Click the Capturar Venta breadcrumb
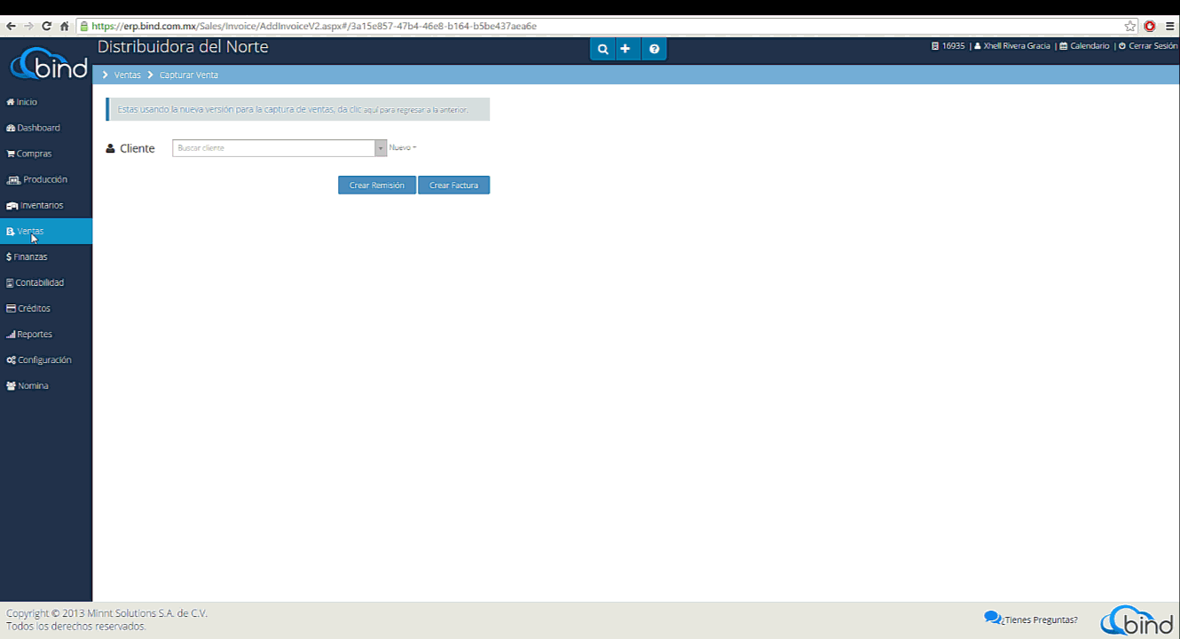Screen dimensions: 1180x639 [x=189, y=75]
